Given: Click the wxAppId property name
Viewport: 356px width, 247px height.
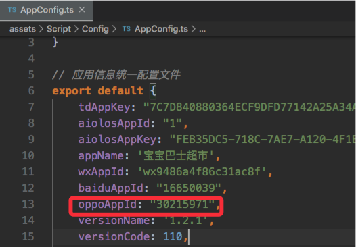Looking at the screenshot, I should tap(101, 172).
